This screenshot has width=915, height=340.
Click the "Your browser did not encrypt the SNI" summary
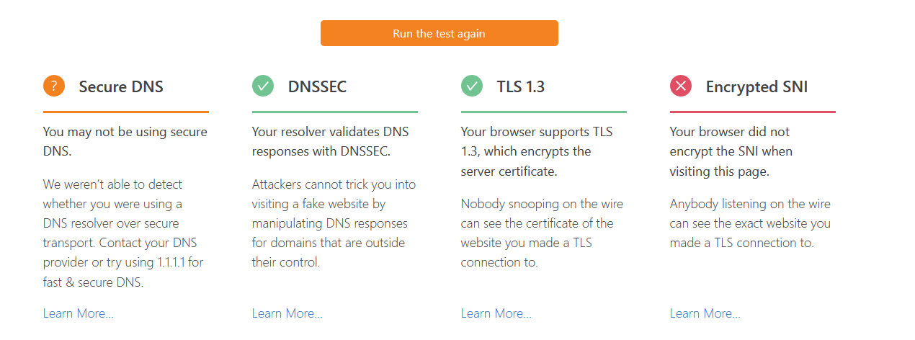[731, 151]
